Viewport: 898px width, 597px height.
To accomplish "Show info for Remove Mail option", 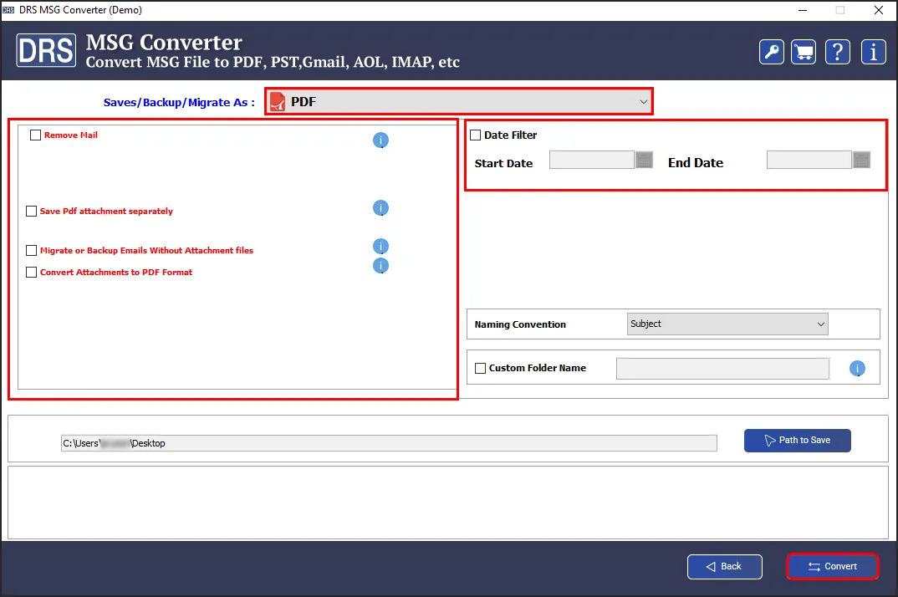I will pos(380,140).
